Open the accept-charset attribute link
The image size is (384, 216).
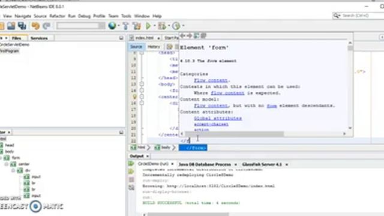[211, 124]
